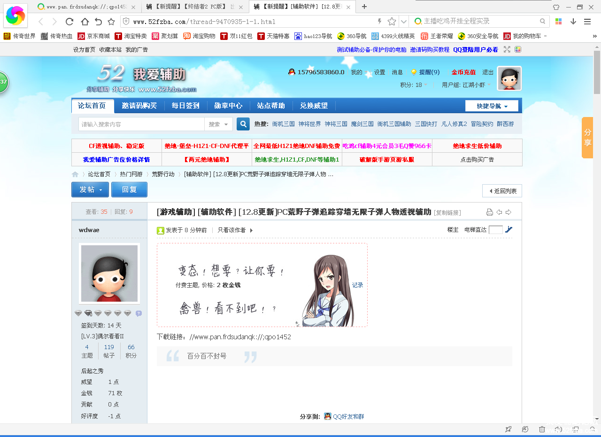
Task: Click the 点击购买广告 ad cell
Action: click(477, 159)
